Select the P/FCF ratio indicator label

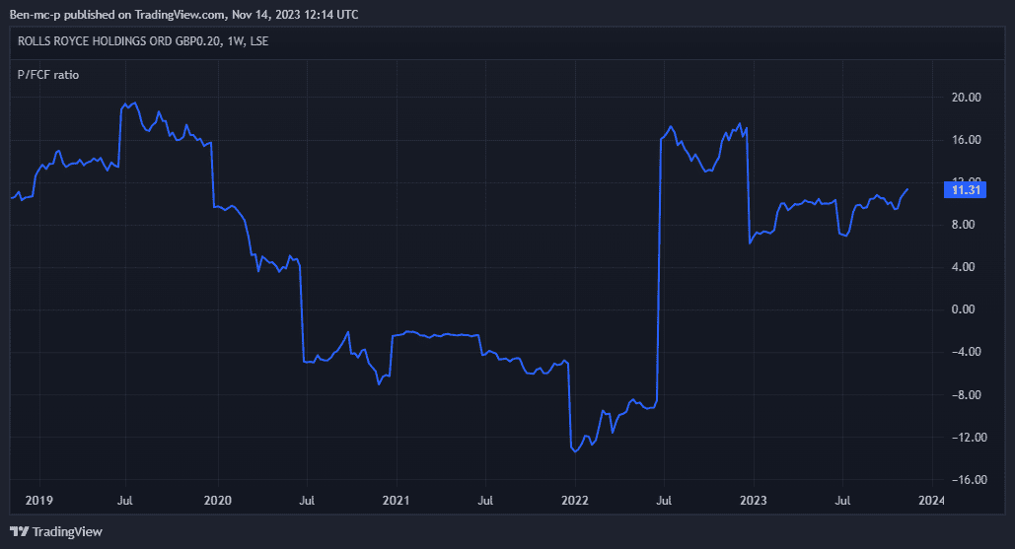coord(48,74)
